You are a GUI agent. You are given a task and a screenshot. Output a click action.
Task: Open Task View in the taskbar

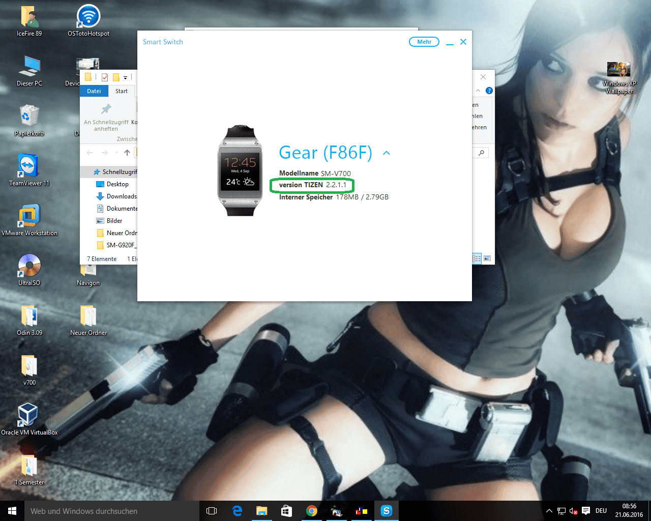click(212, 511)
